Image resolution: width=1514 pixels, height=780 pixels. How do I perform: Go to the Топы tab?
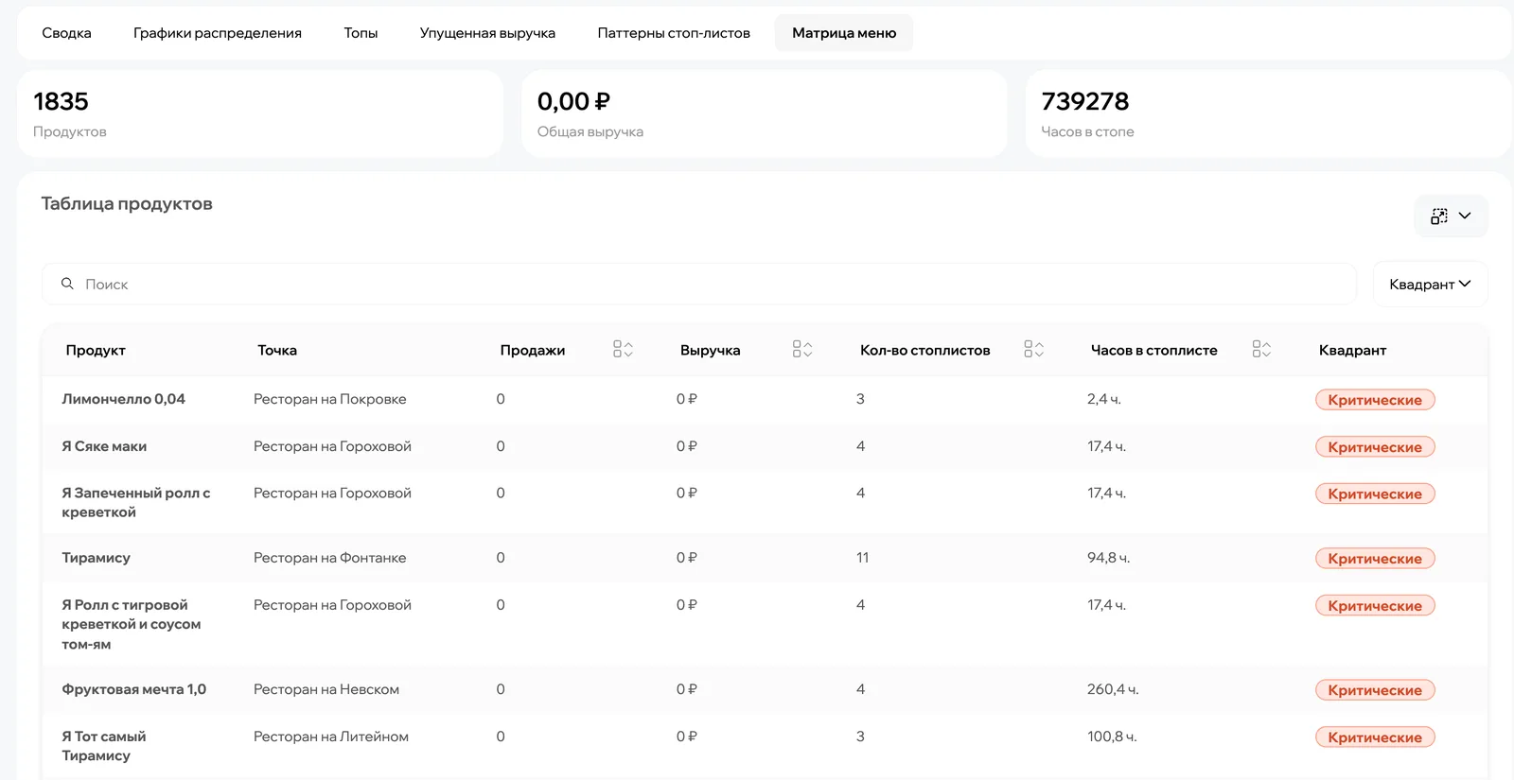pyautogui.click(x=361, y=33)
